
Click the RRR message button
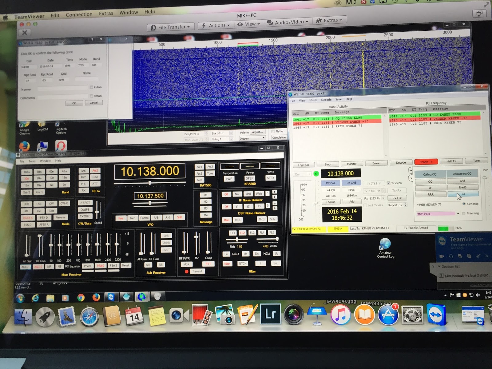430,194
